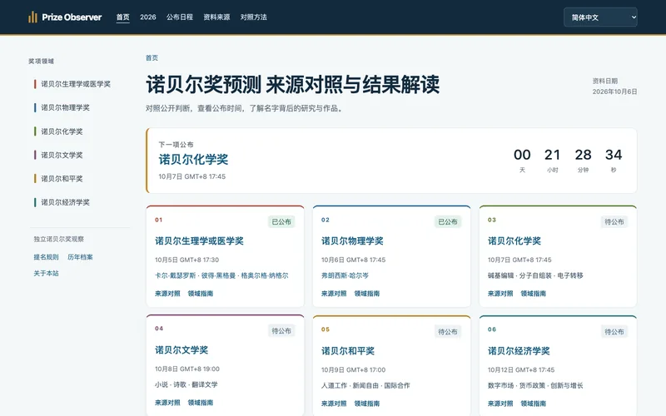Click the 10月12日 GMT+8 17:45 date text
The width and height of the screenshot is (666, 416).
tap(521, 369)
